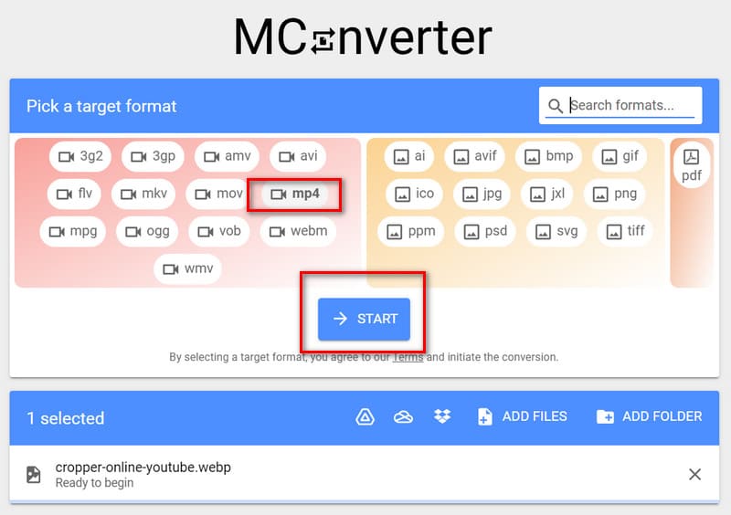Screen dimensions: 731x515
Task: Select bmp as target format
Action: point(549,156)
